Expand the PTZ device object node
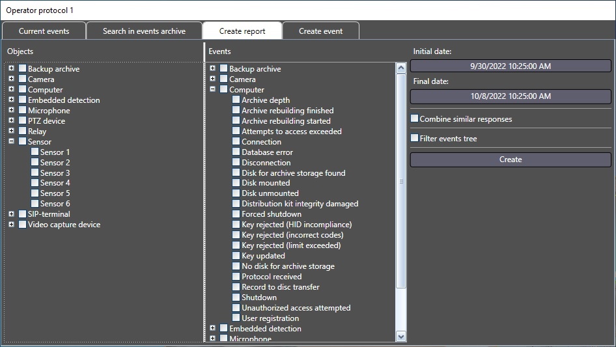The image size is (616, 347). 11,121
